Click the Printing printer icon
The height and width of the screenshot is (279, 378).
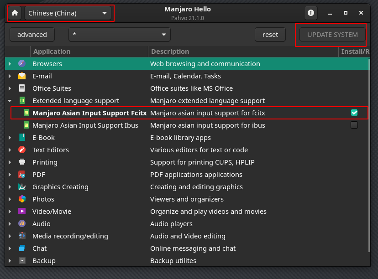click(22, 162)
